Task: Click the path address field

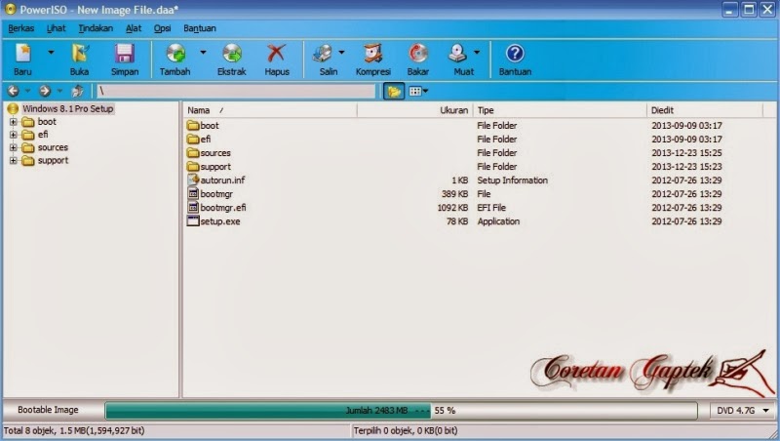Action: tap(236, 91)
